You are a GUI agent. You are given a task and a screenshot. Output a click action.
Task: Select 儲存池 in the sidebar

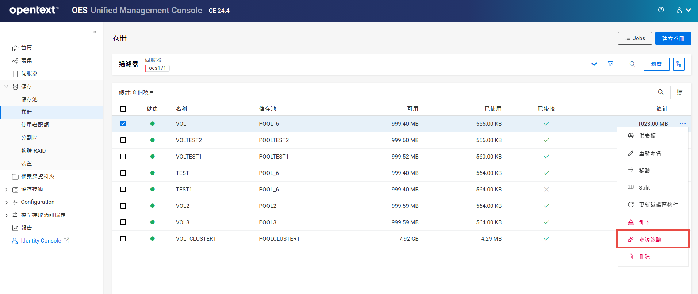[29, 99]
